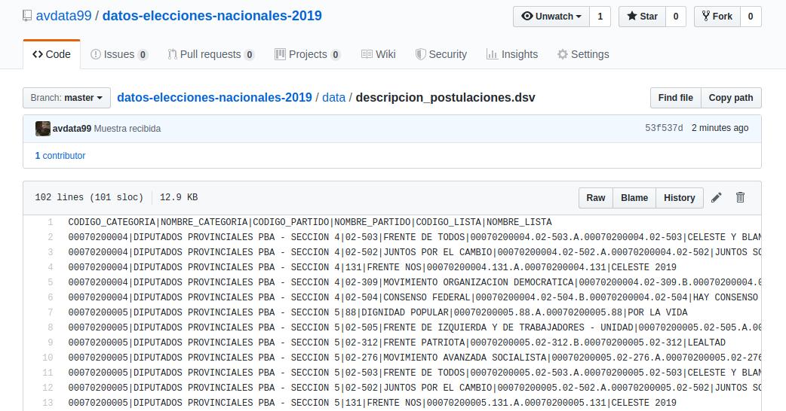The height and width of the screenshot is (411, 786).
Task: Click the stargazers count 0
Action: (676, 17)
